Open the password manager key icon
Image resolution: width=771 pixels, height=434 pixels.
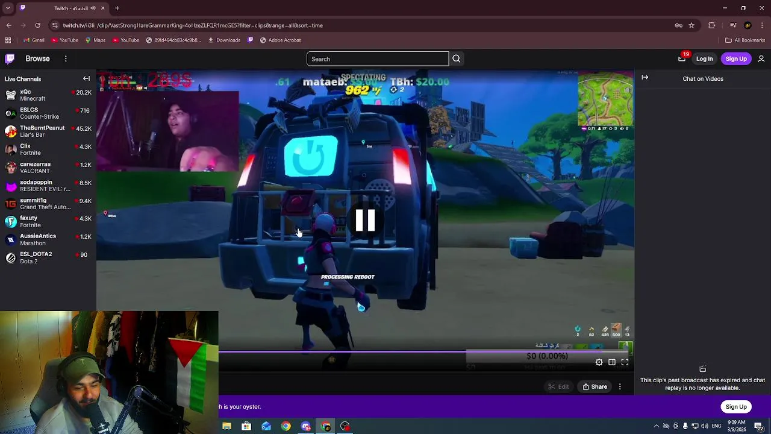(678, 25)
